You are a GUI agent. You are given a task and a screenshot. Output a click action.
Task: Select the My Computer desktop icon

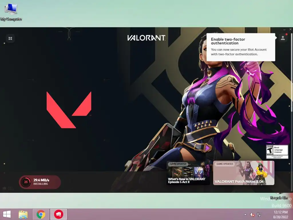click(x=11, y=12)
